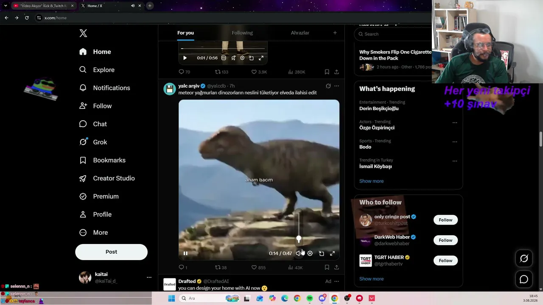Open more options for Bodo trend

pyautogui.click(x=455, y=142)
